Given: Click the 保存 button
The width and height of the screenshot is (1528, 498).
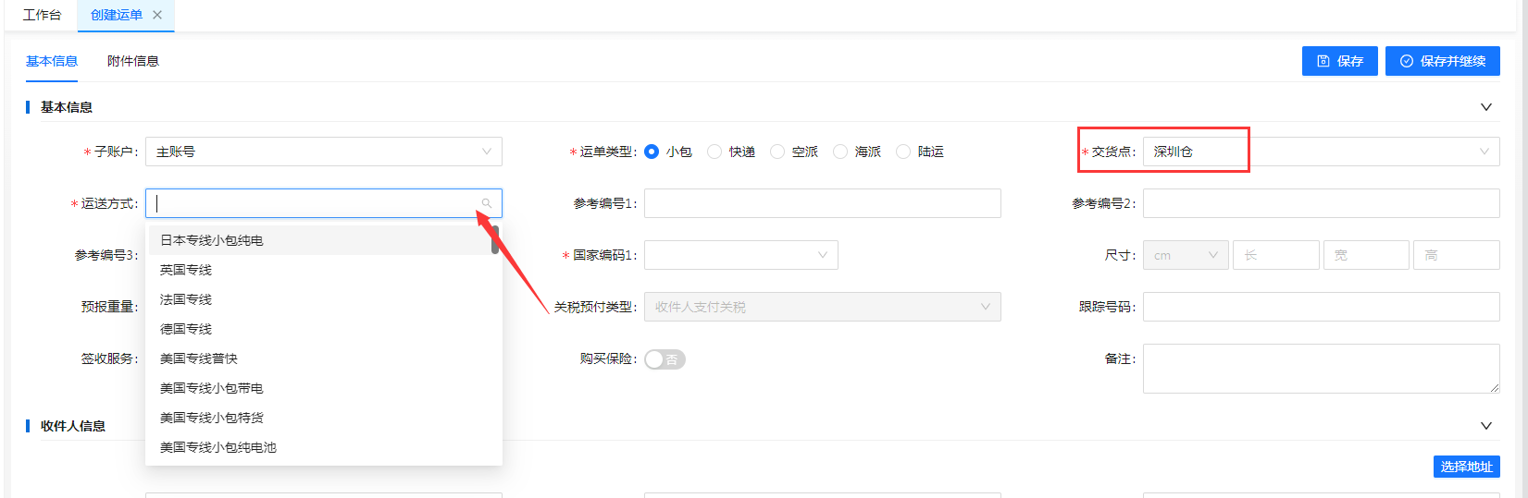Looking at the screenshot, I should tap(1339, 61).
